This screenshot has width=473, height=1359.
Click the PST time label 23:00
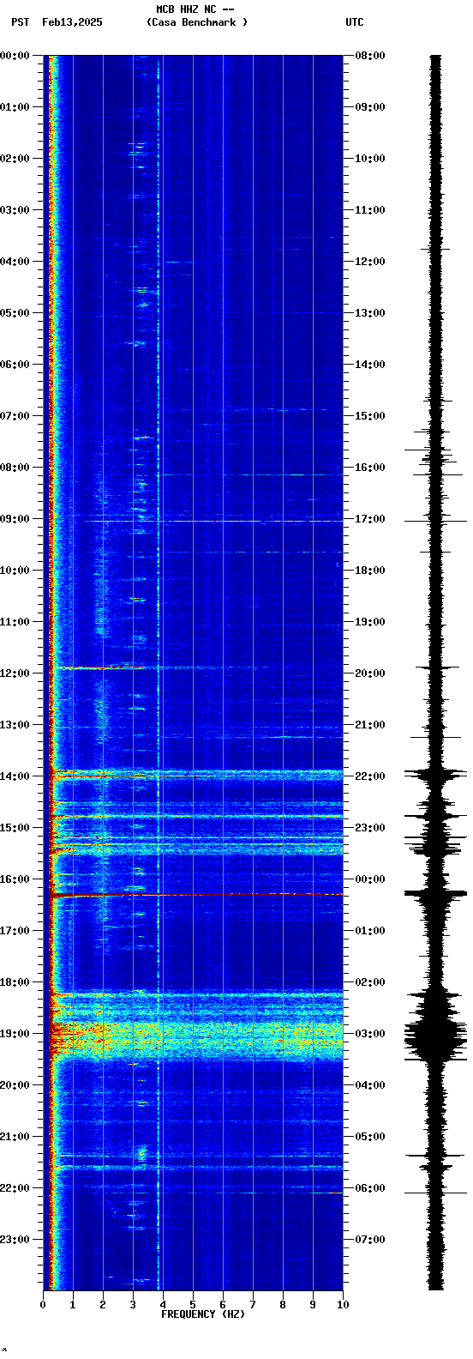click(x=15, y=1240)
